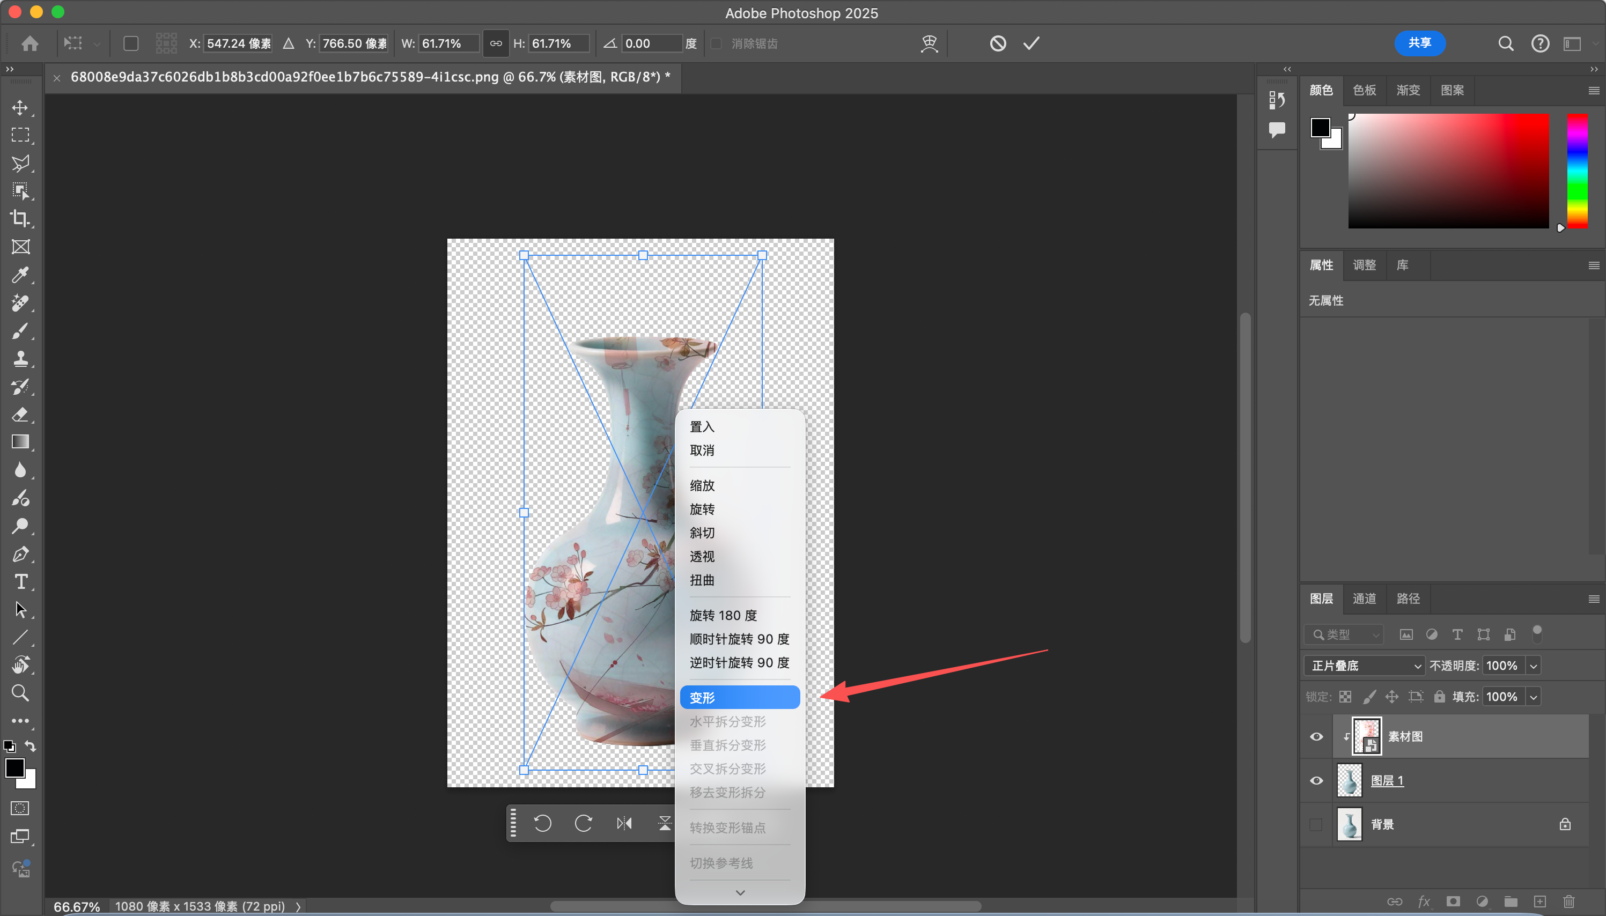
Task: Click the warp mode switch icon
Action: tap(929, 43)
